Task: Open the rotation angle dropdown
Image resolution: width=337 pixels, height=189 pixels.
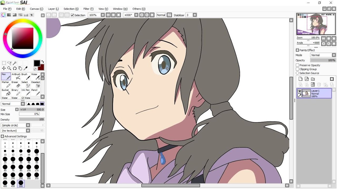Action: tap(136, 15)
